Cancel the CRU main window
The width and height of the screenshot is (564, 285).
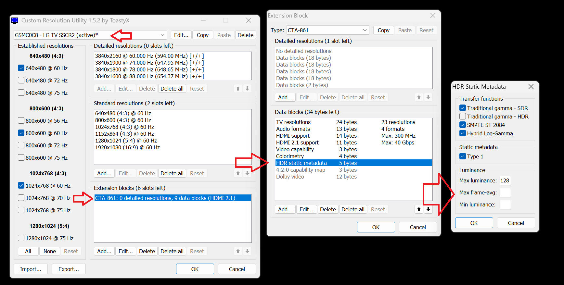coord(237,269)
